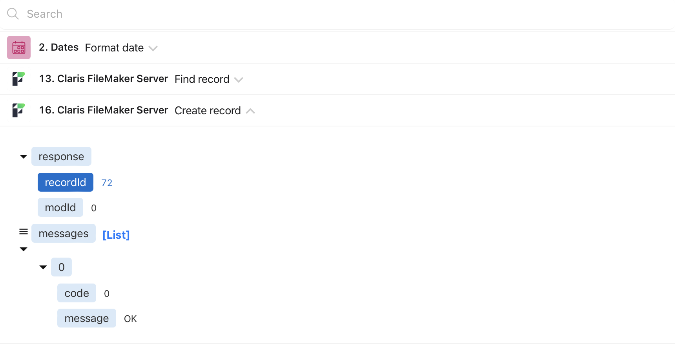This screenshot has height=344, width=675.
Task: Click the 2. Dates step label
Action: 58,47
